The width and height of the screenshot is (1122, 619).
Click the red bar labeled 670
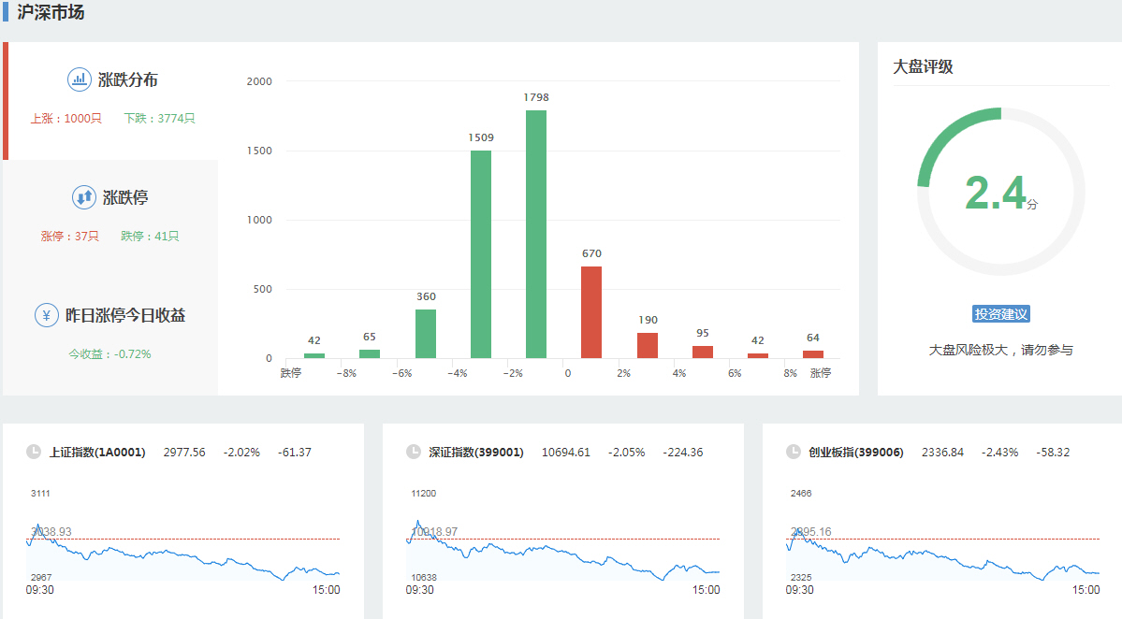click(x=591, y=312)
